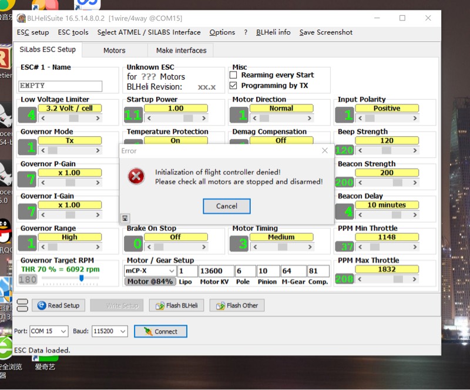This screenshot has height=390, width=470.
Task: Click Save Screenshot in the menu bar
Action: click(326, 32)
